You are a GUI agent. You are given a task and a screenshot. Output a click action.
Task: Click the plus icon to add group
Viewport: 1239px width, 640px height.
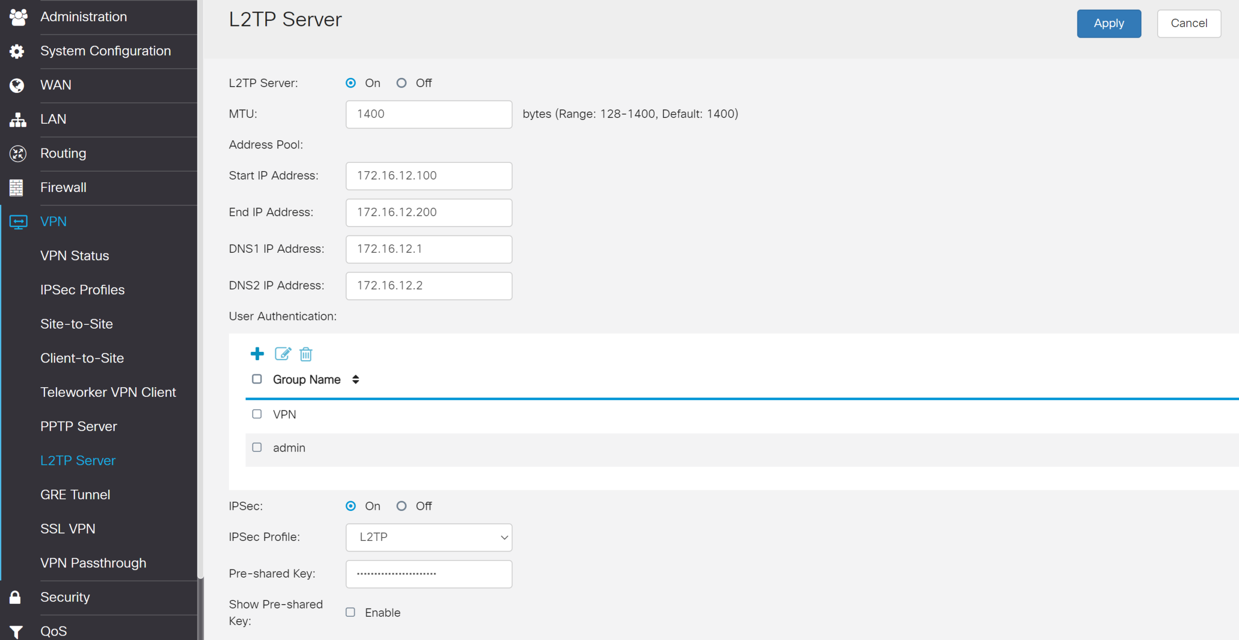257,354
